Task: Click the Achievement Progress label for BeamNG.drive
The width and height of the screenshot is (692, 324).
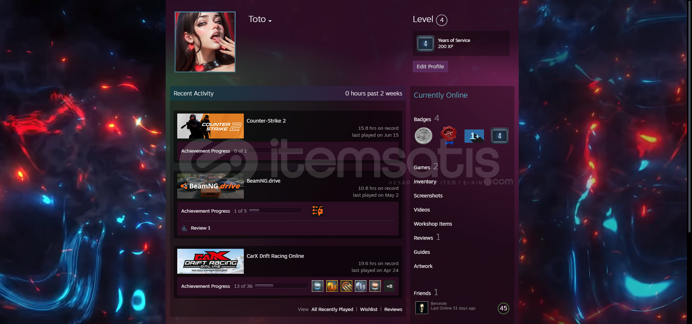Action: (x=205, y=211)
